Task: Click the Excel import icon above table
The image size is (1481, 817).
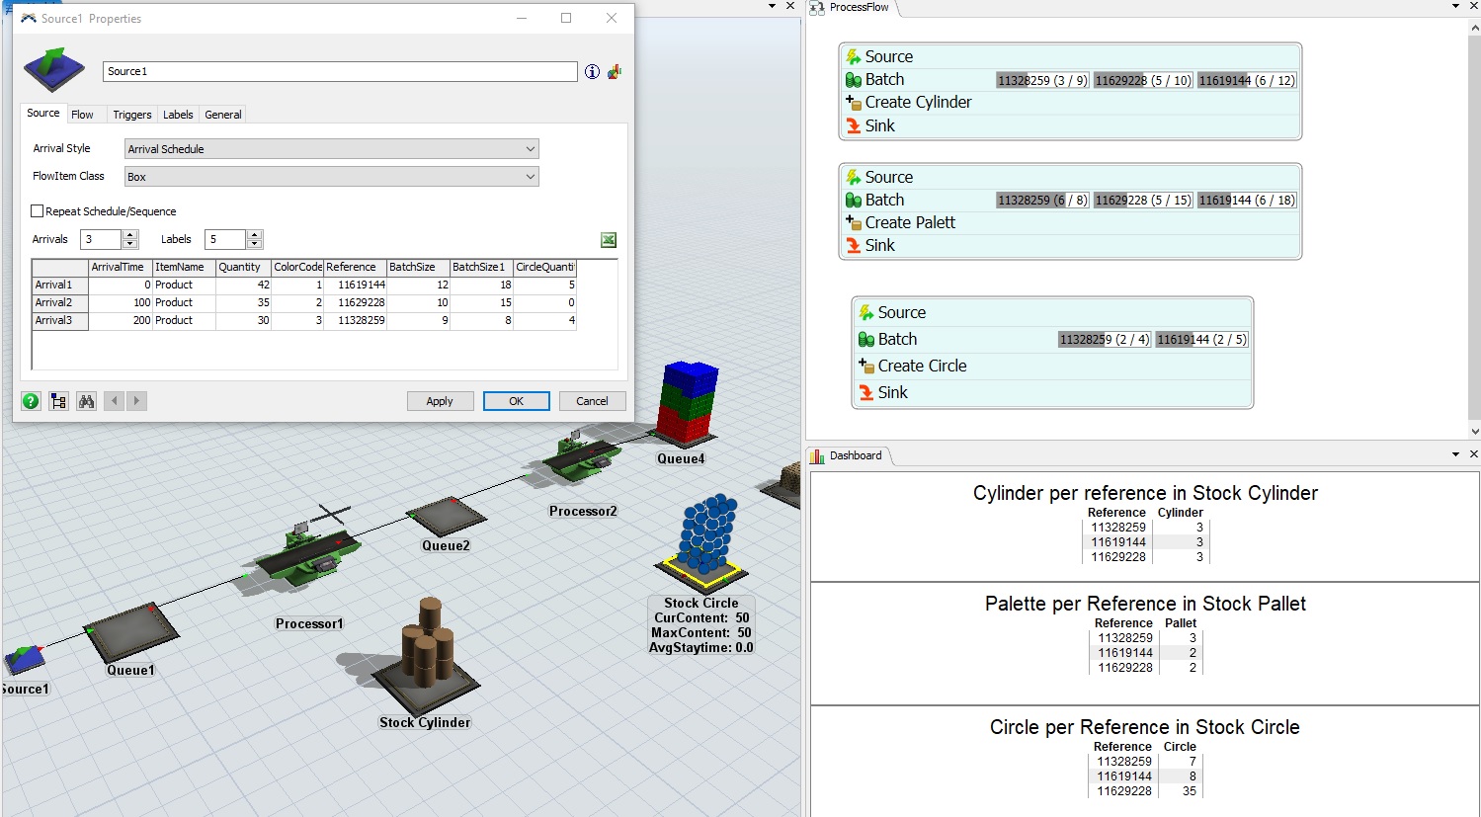Action: coord(609,240)
